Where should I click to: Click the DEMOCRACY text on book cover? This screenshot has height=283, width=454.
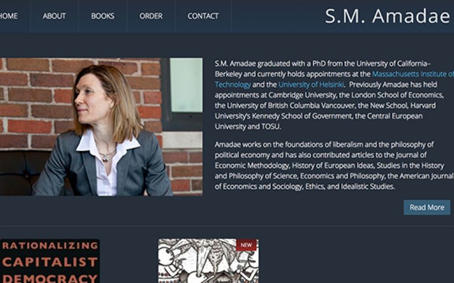pos(50,278)
